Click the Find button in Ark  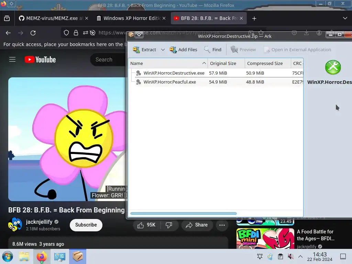pos(212,49)
